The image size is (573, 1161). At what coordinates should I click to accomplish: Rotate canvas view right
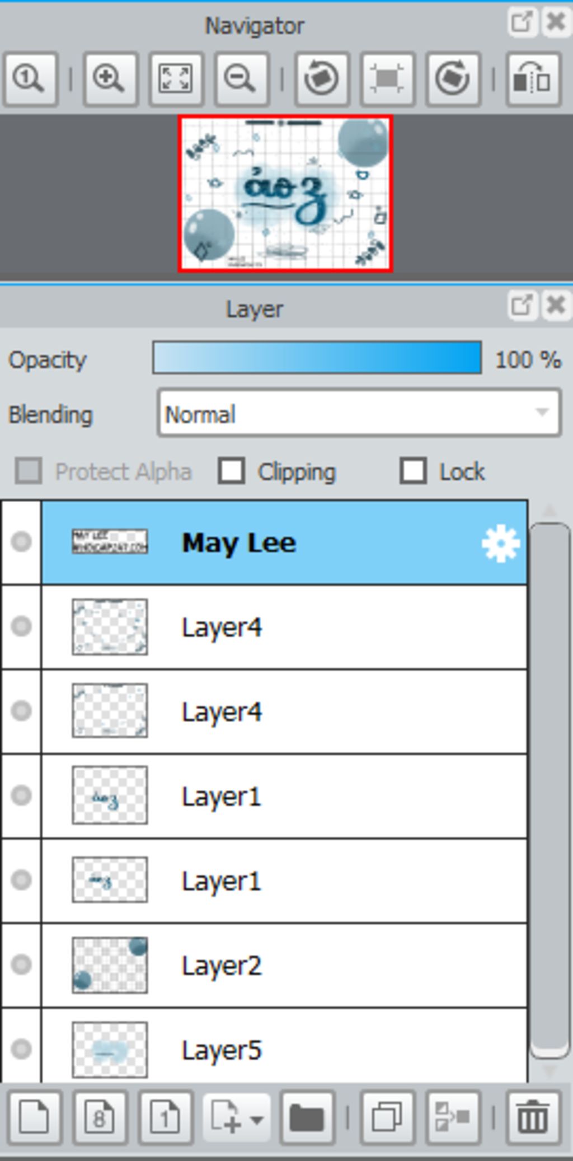pos(453,79)
